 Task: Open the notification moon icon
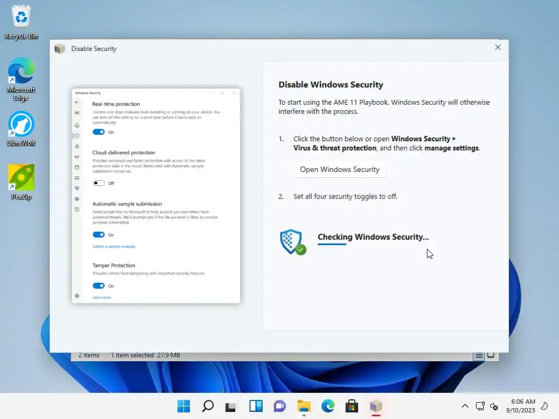[544, 406]
